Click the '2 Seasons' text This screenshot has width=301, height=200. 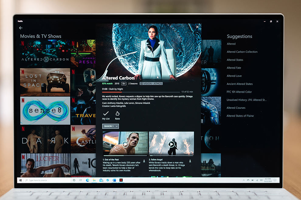click(133, 84)
